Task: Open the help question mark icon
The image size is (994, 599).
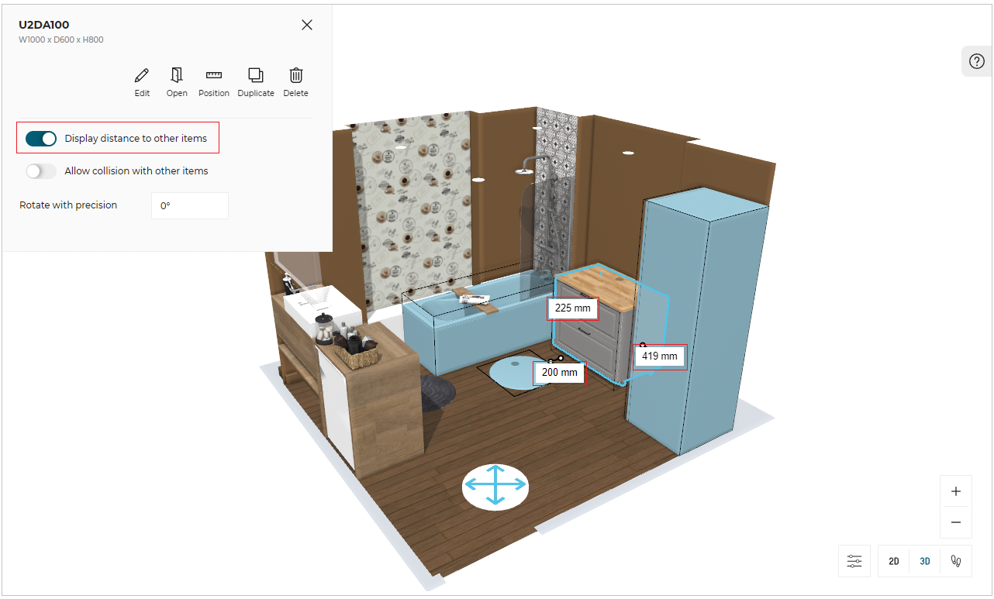Action: click(976, 61)
